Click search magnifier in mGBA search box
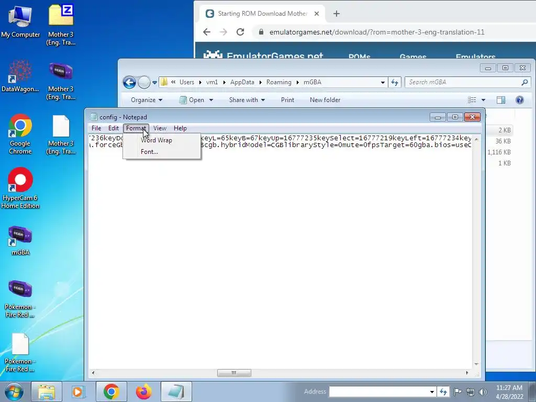The height and width of the screenshot is (402, 536). (x=524, y=82)
